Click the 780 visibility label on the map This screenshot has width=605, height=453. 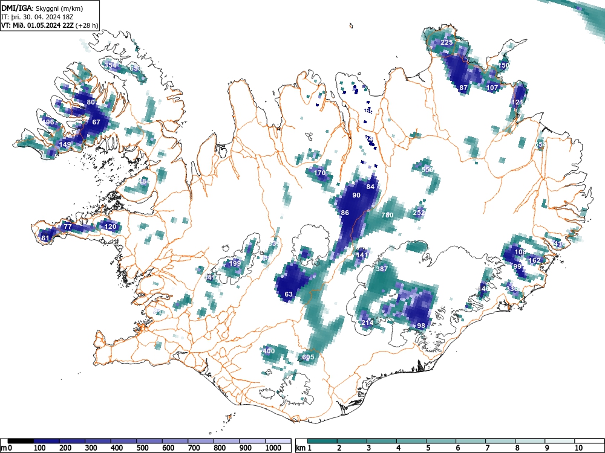click(x=387, y=216)
